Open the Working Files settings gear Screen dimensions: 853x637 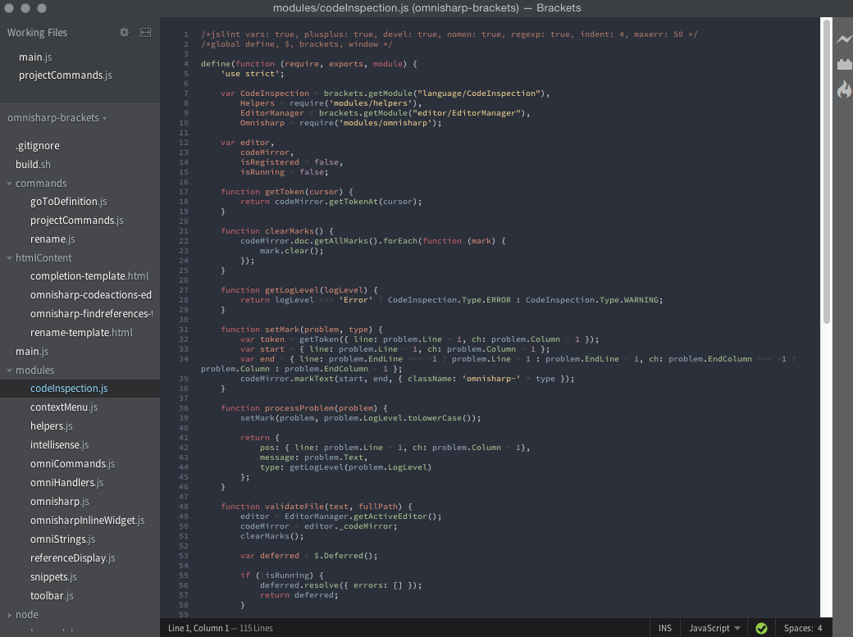(123, 32)
